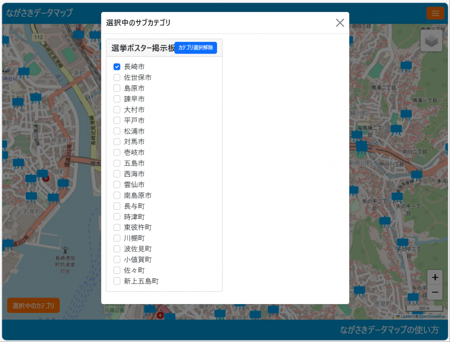Check the 新上五島町 checkbox
Image resolution: width=450 pixels, height=342 pixels.
click(x=117, y=281)
